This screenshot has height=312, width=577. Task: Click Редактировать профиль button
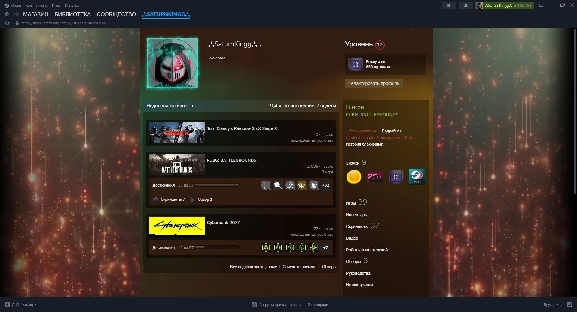[x=374, y=83]
